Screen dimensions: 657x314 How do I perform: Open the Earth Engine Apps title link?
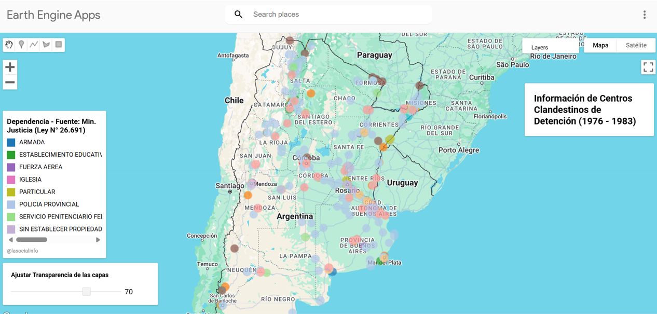point(53,15)
